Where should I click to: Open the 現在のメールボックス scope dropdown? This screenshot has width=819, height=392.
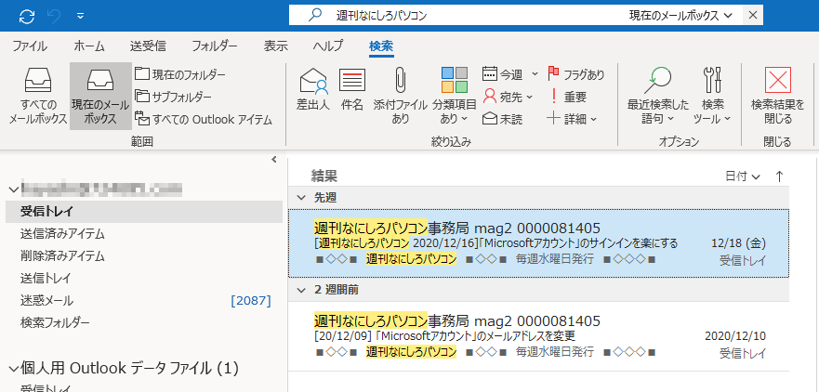click(680, 15)
